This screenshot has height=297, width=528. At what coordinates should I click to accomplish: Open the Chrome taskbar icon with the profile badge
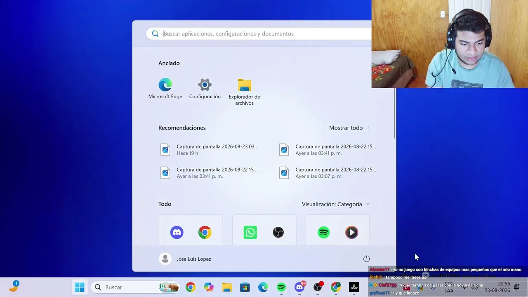(336, 287)
